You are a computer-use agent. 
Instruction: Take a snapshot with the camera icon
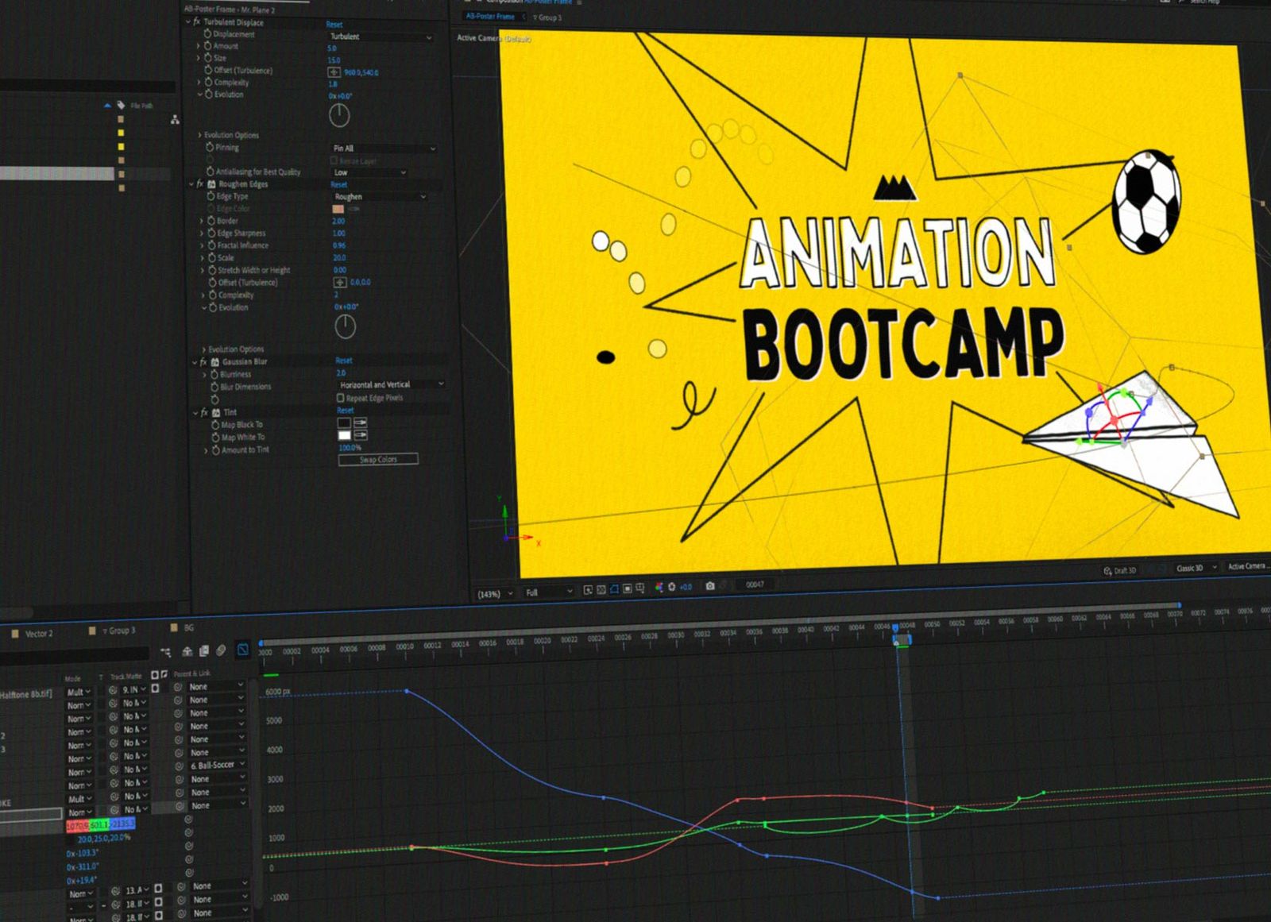pyautogui.click(x=709, y=587)
